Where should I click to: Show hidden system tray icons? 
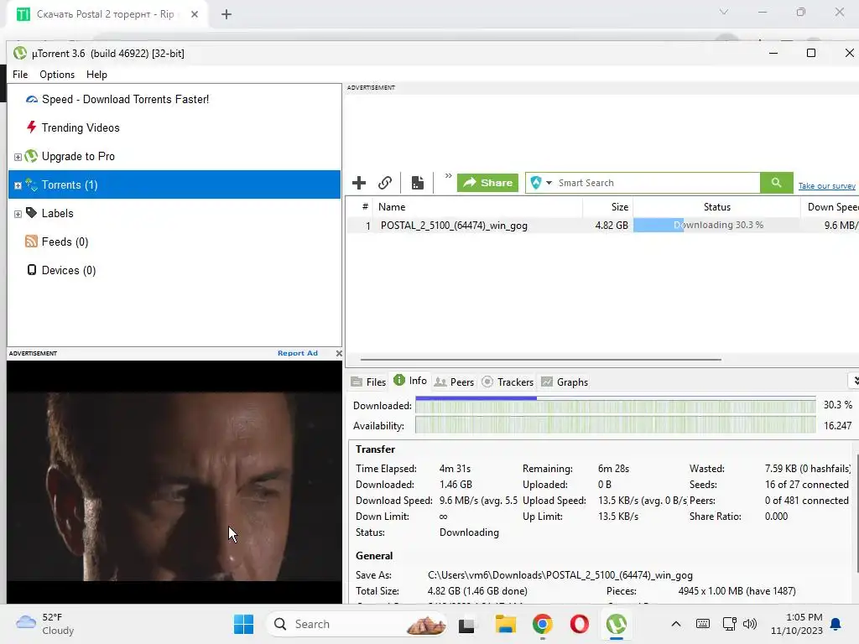(676, 624)
